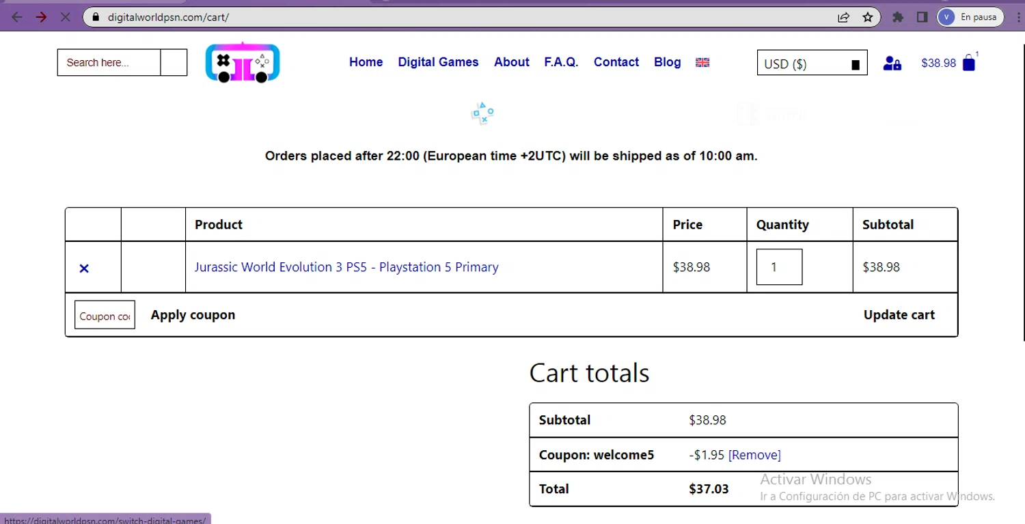Click in the 'Search here...' field

pyautogui.click(x=109, y=62)
